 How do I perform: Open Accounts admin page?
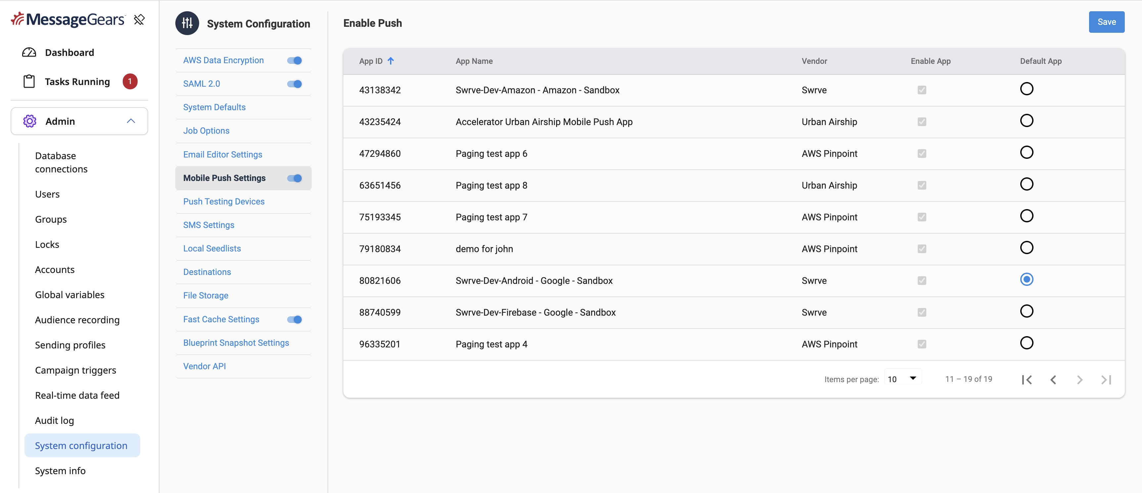(55, 270)
